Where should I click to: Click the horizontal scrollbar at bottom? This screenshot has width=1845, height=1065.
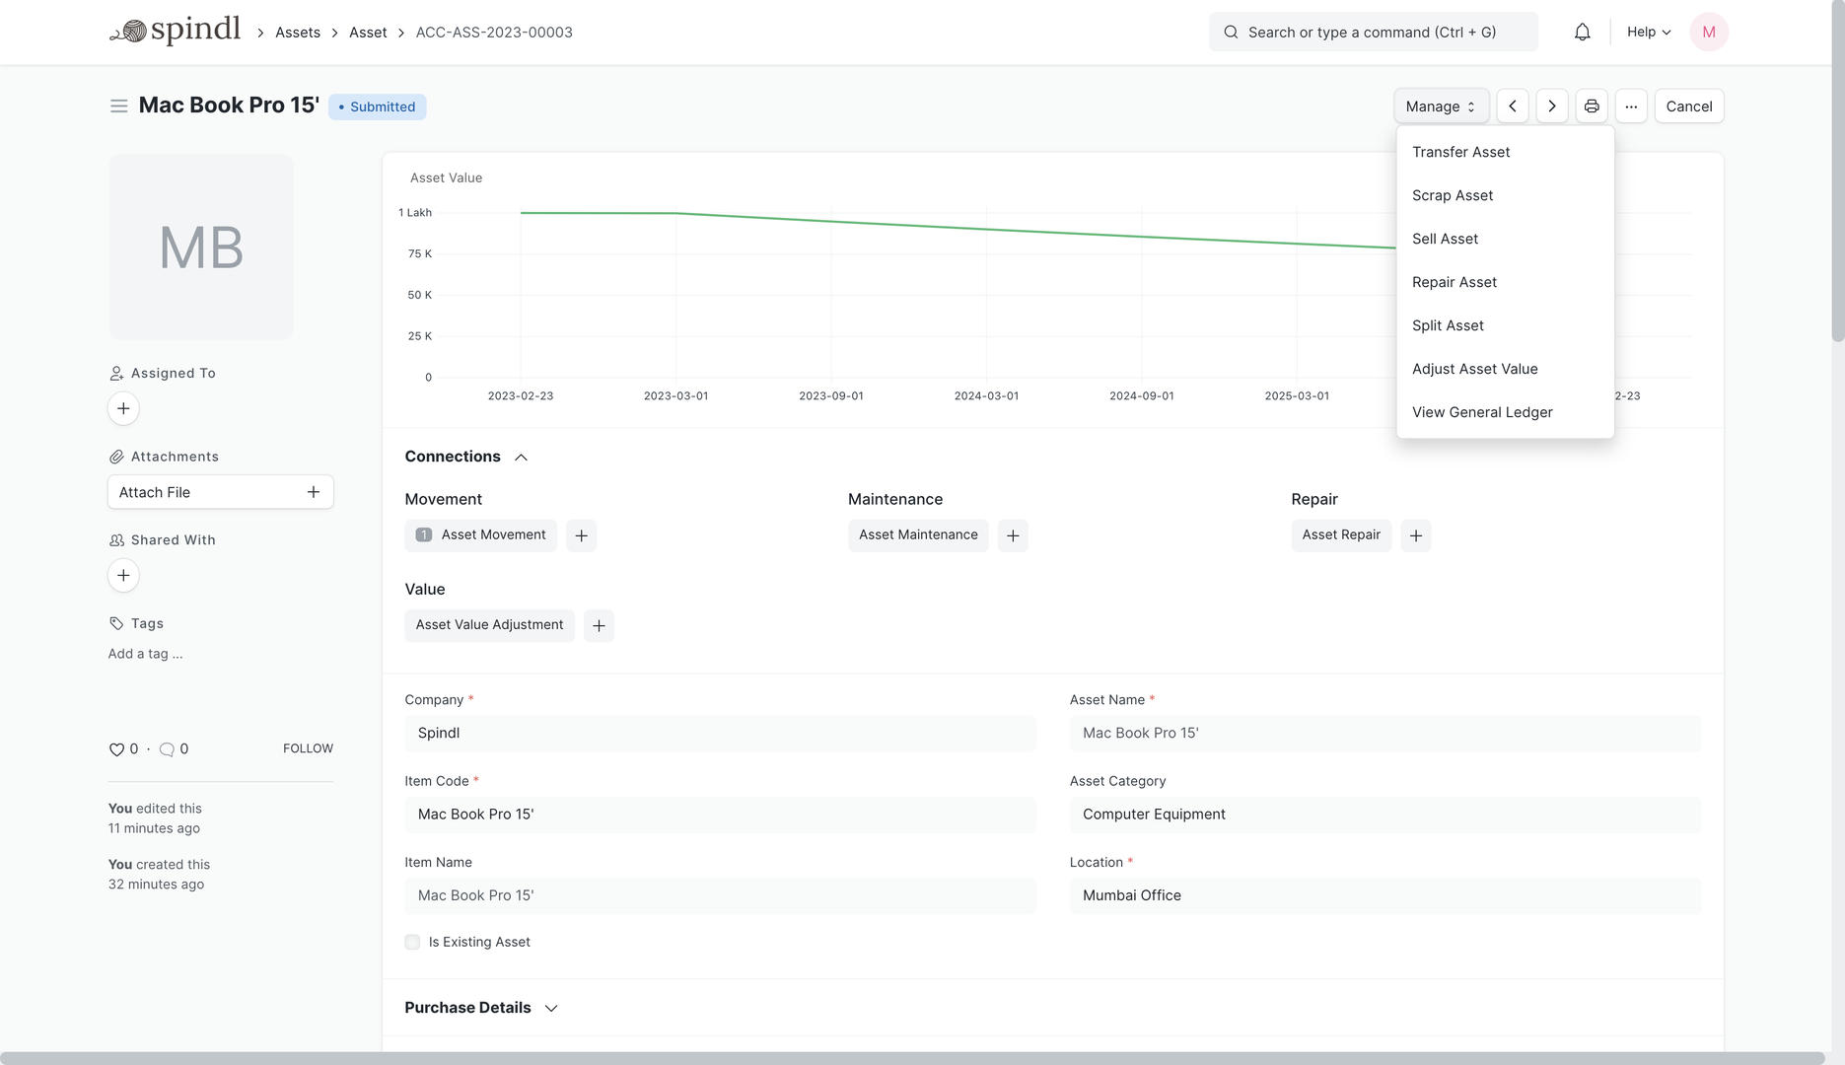click(912, 1058)
